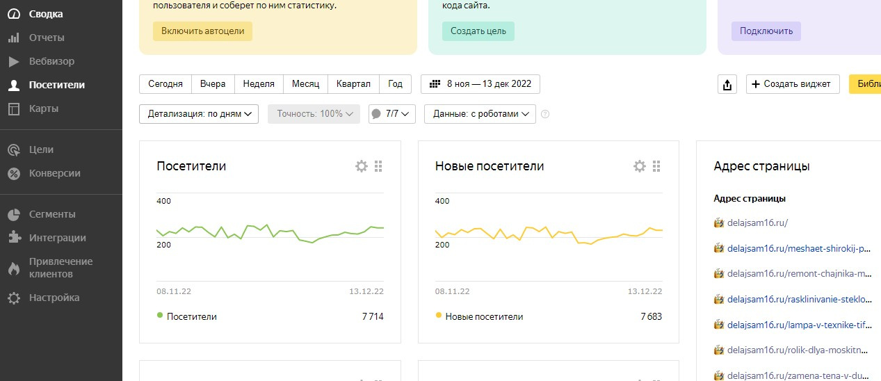Select the Год period tab
The image size is (881, 381).
(395, 84)
